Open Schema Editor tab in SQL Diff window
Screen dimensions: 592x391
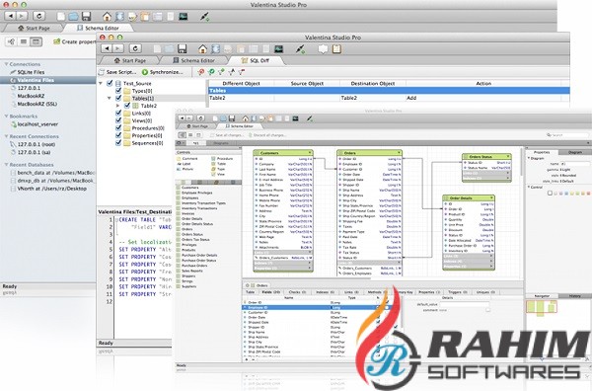[193, 60]
